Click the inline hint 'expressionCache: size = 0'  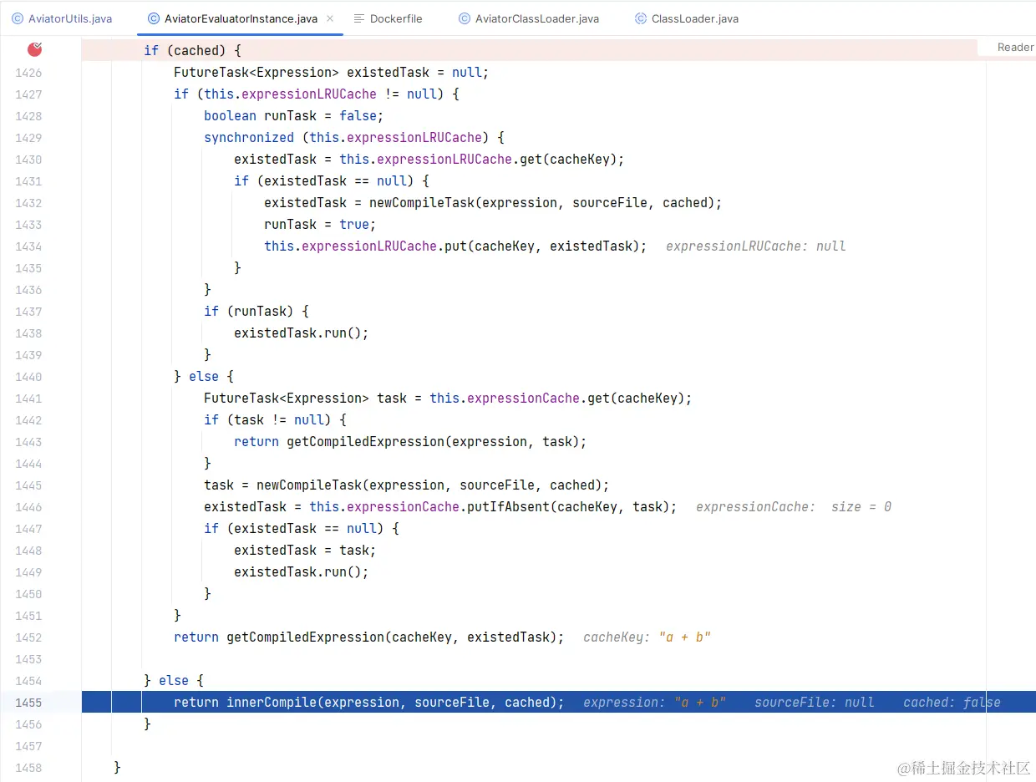[794, 507]
